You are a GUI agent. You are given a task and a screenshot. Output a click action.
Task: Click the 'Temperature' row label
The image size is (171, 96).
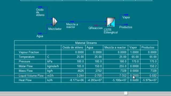tap(27, 57)
